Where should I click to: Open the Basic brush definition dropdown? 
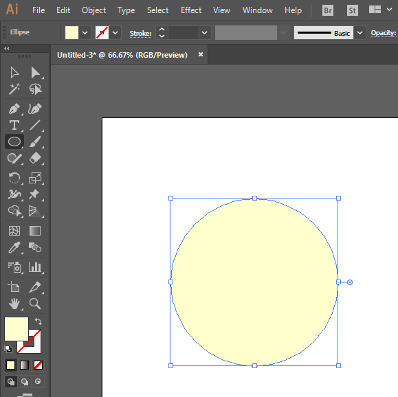click(360, 33)
